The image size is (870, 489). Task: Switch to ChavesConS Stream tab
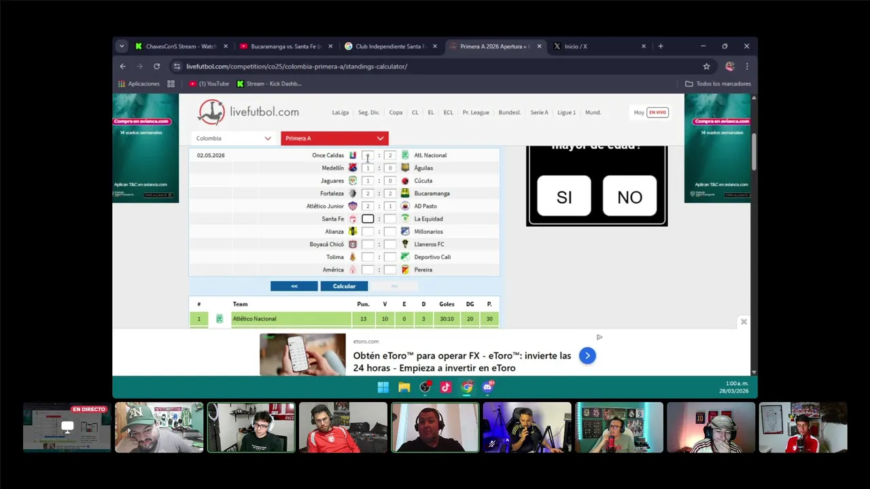click(x=181, y=46)
